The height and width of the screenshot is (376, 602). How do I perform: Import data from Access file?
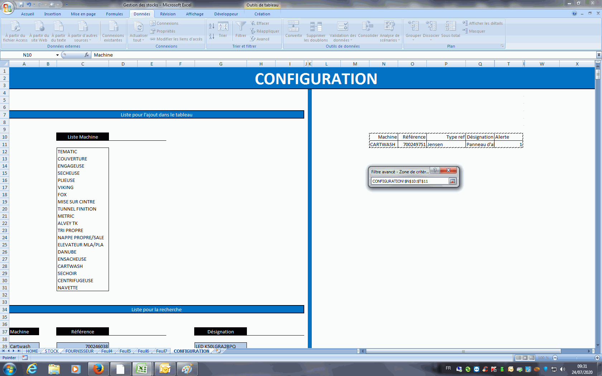(x=15, y=32)
